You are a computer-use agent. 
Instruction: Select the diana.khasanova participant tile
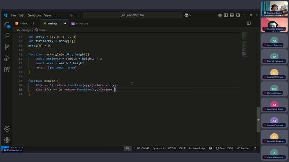pyautogui.click(x=274, y=153)
